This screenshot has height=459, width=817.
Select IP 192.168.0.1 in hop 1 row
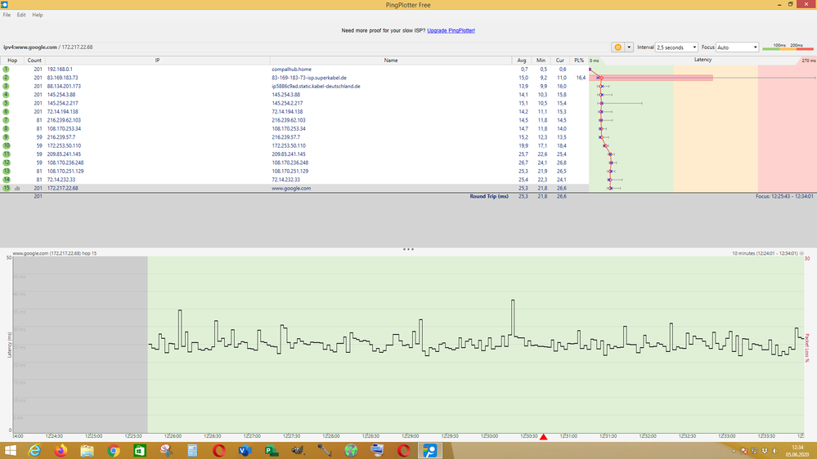pyautogui.click(x=60, y=69)
